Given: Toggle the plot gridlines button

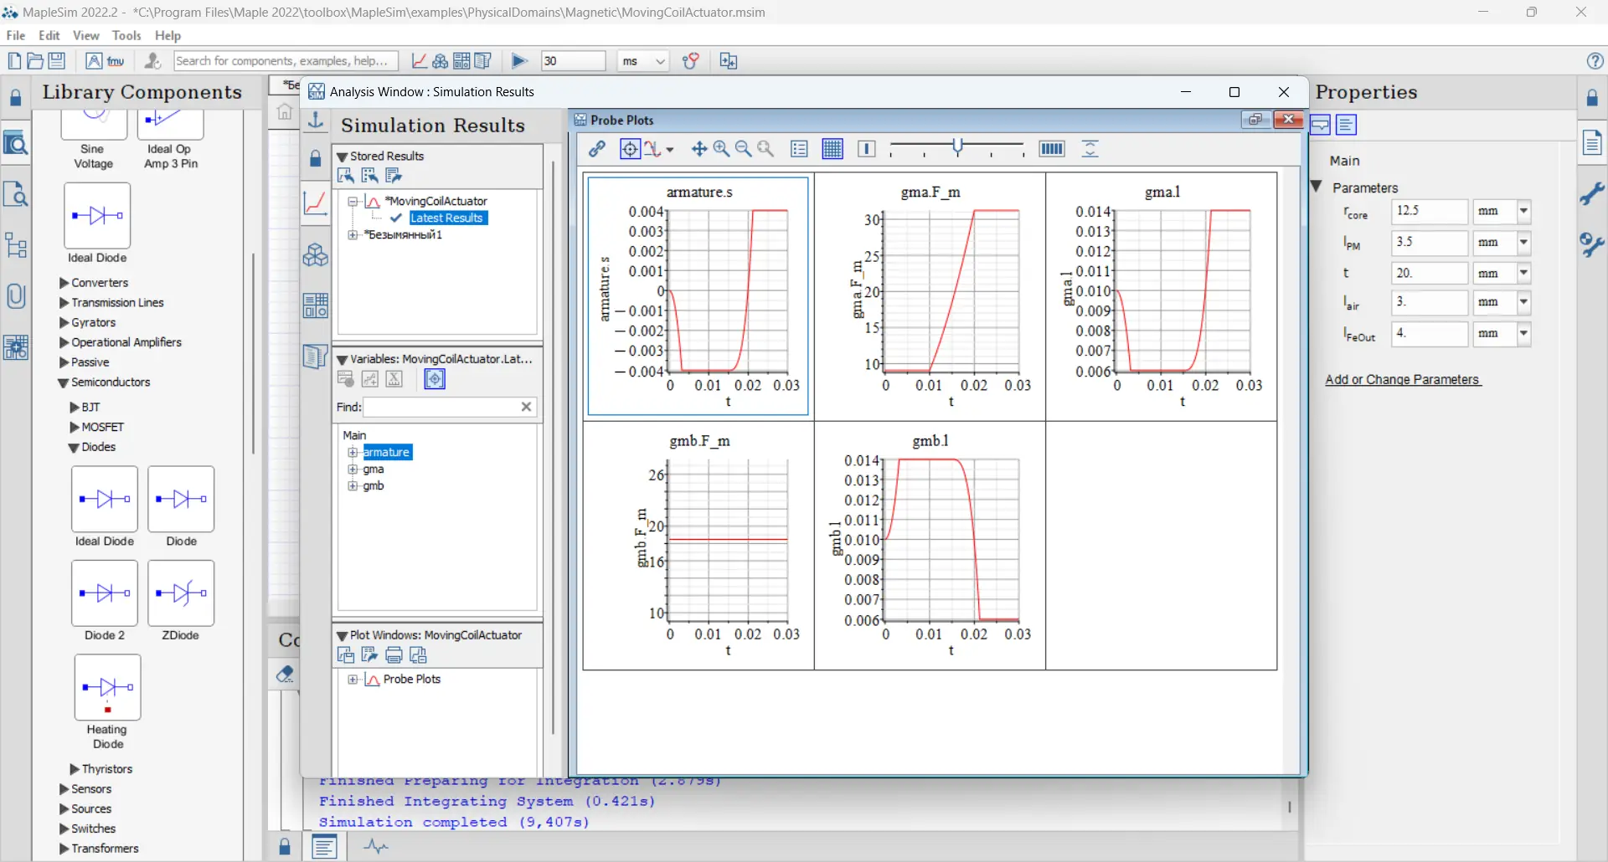Looking at the screenshot, I should click(x=832, y=149).
